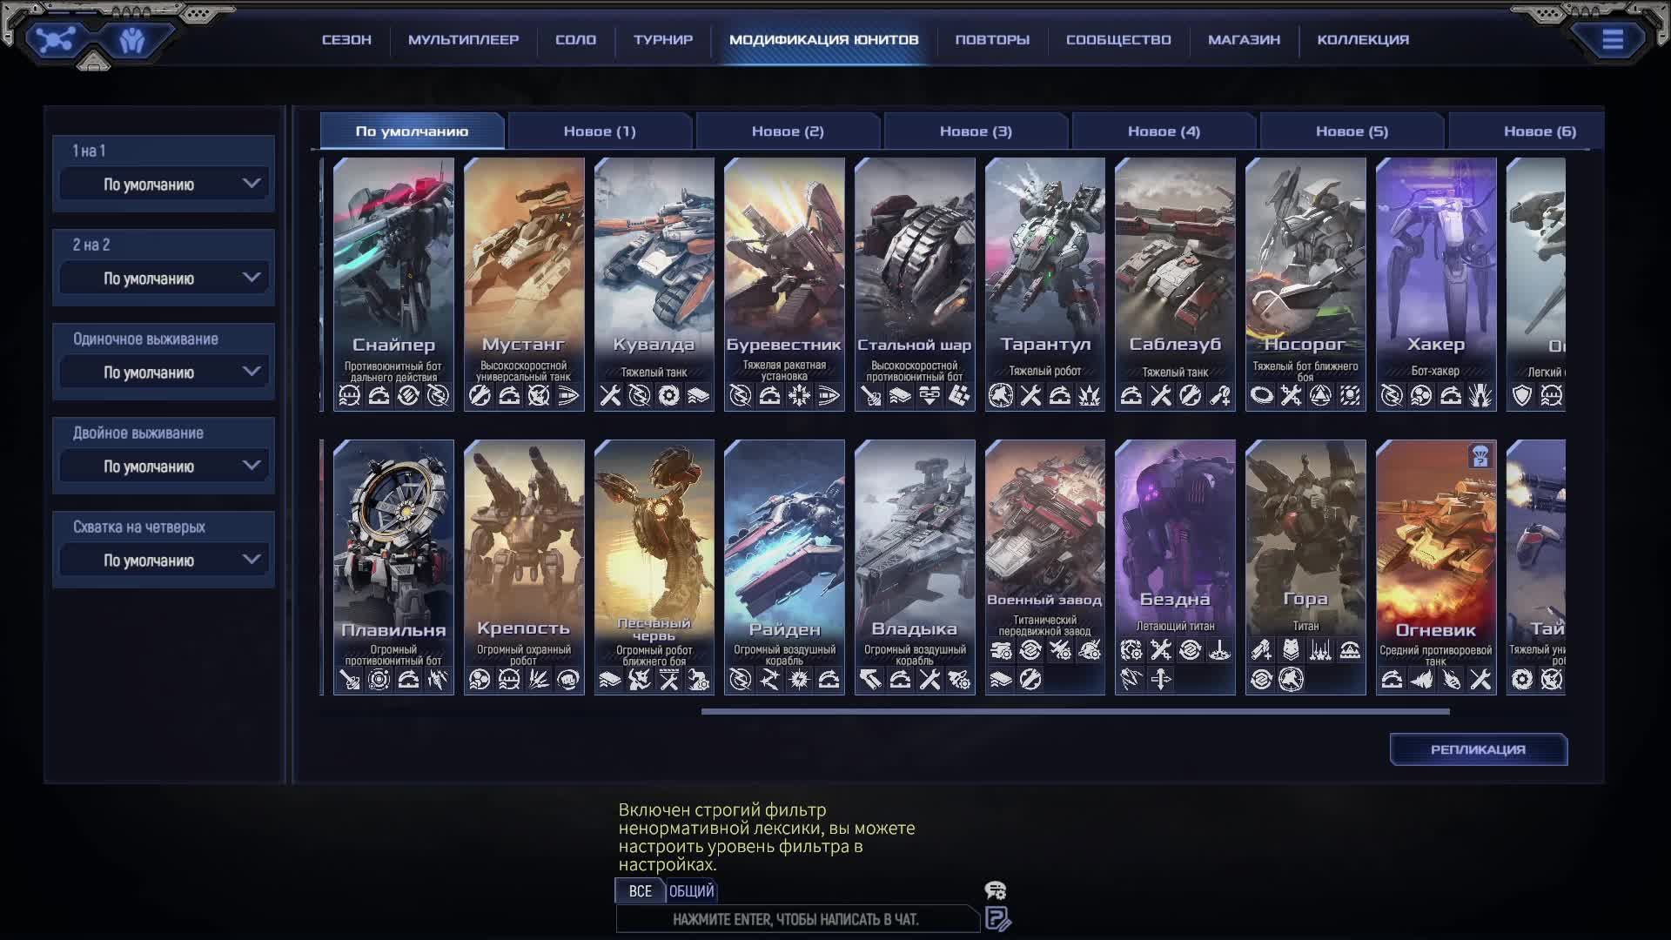This screenshot has width=1671, height=940.
Task: Click first ability icon under Снайпер
Action: (x=349, y=396)
